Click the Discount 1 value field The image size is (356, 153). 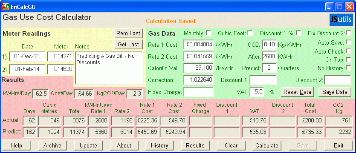coord(263,80)
